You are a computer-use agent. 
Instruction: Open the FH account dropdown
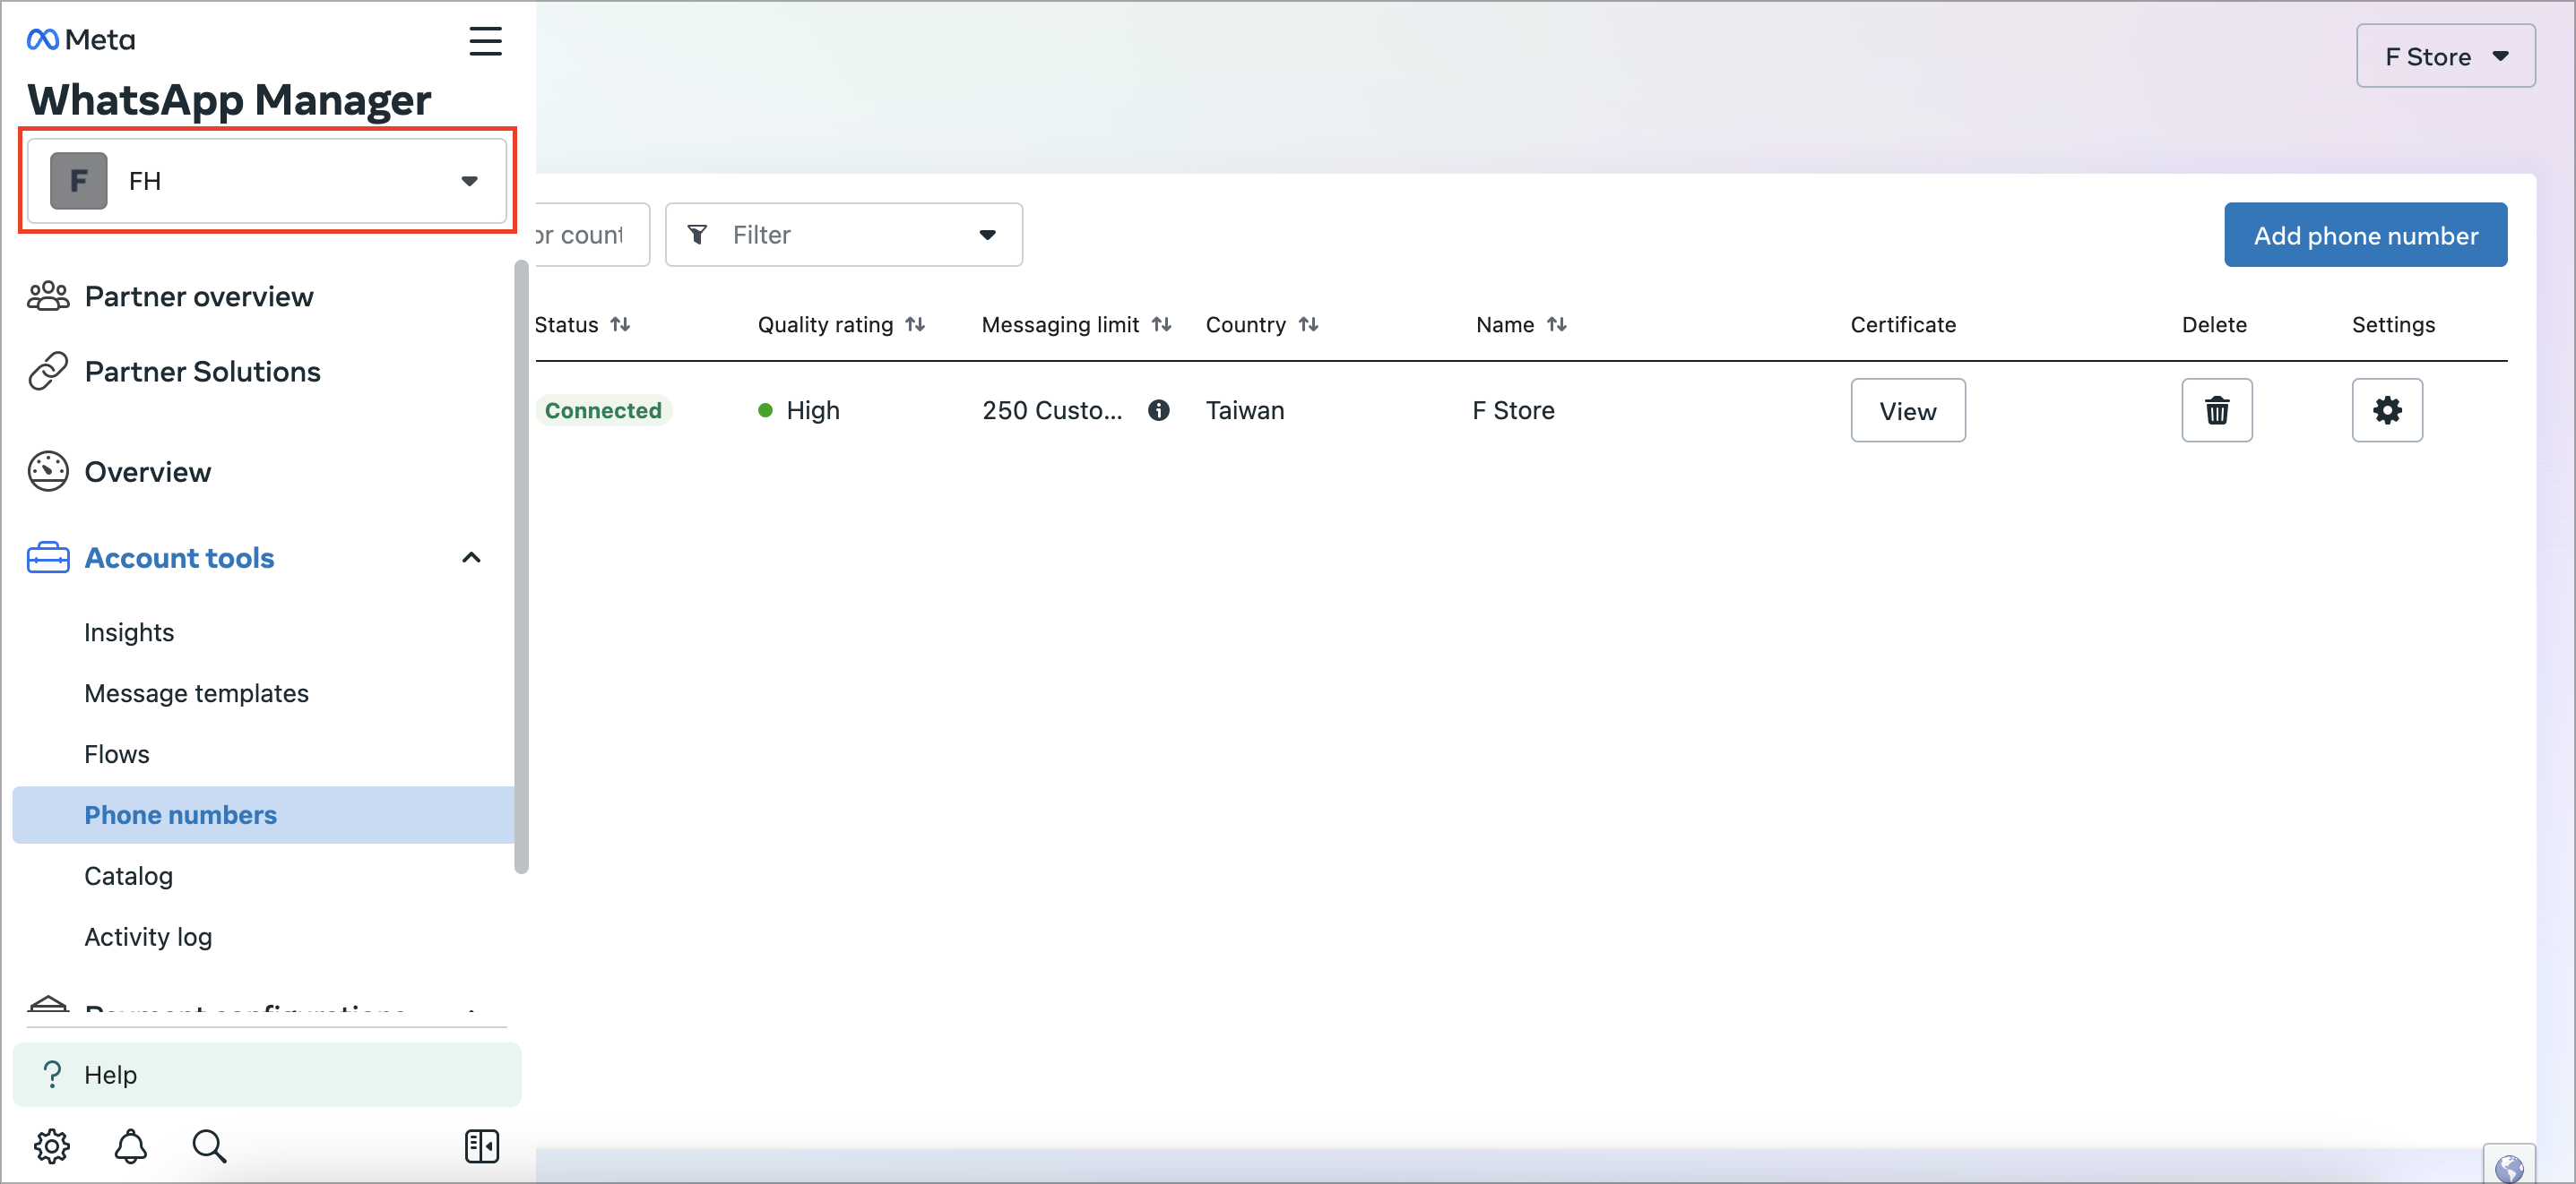coord(266,180)
